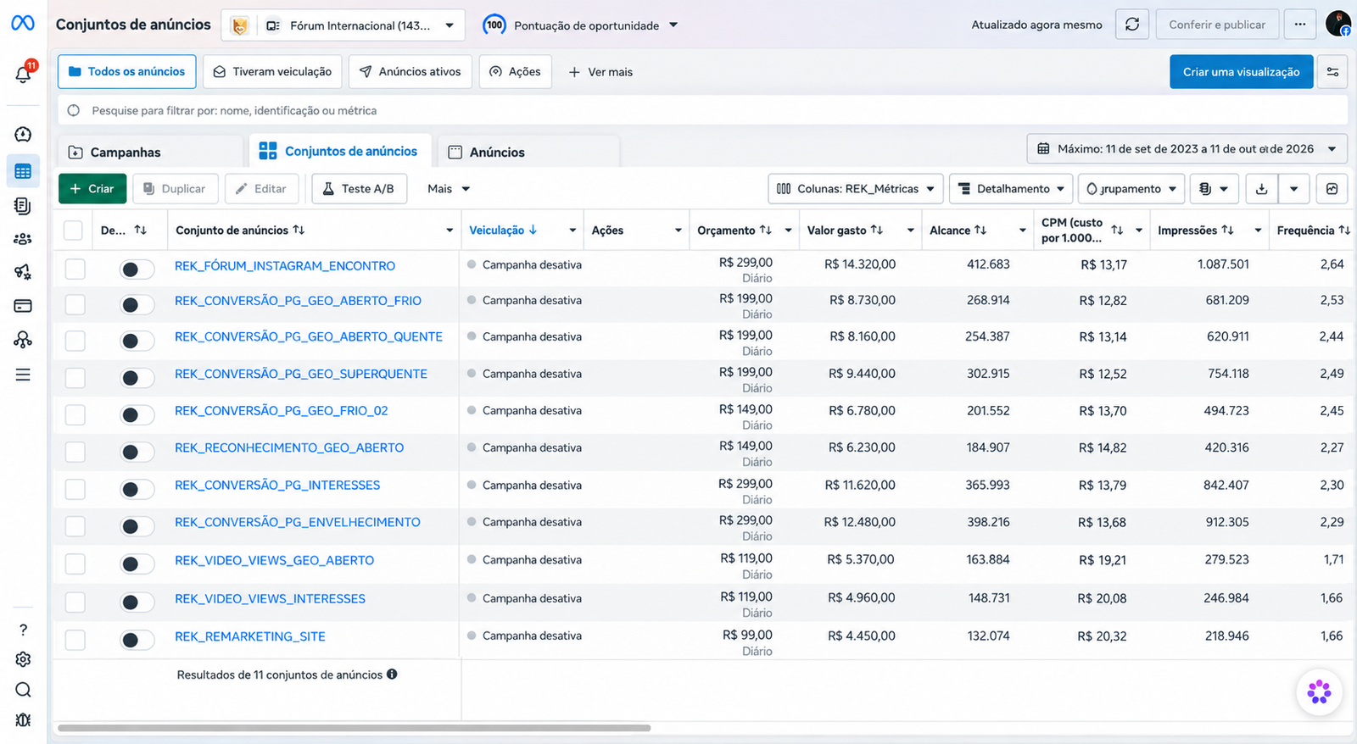The width and height of the screenshot is (1357, 744).
Task: Open Audiences icon in left sidebar
Action: (x=23, y=239)
